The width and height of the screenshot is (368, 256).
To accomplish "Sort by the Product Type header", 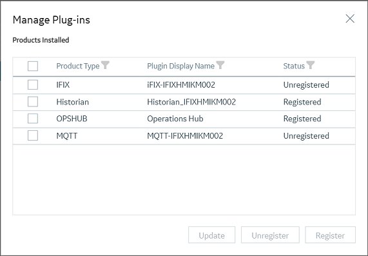I will [78, 66].
